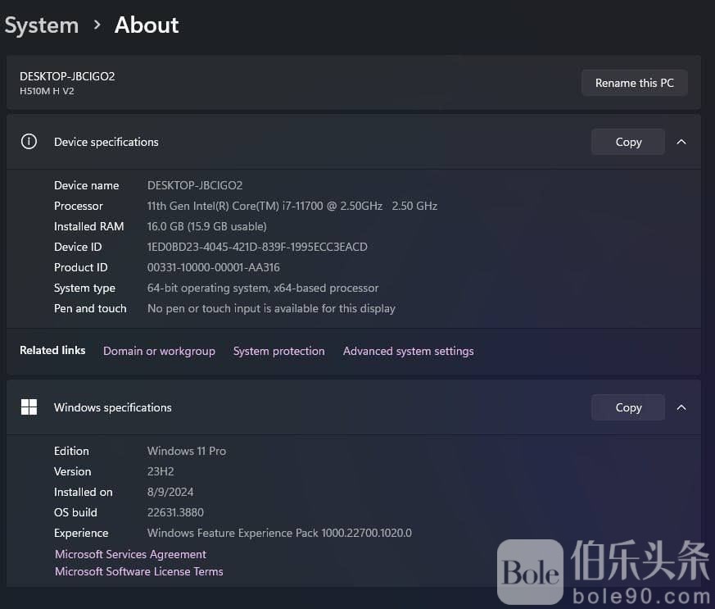Select the Windows 11 Pro edition value

(187, 451)
